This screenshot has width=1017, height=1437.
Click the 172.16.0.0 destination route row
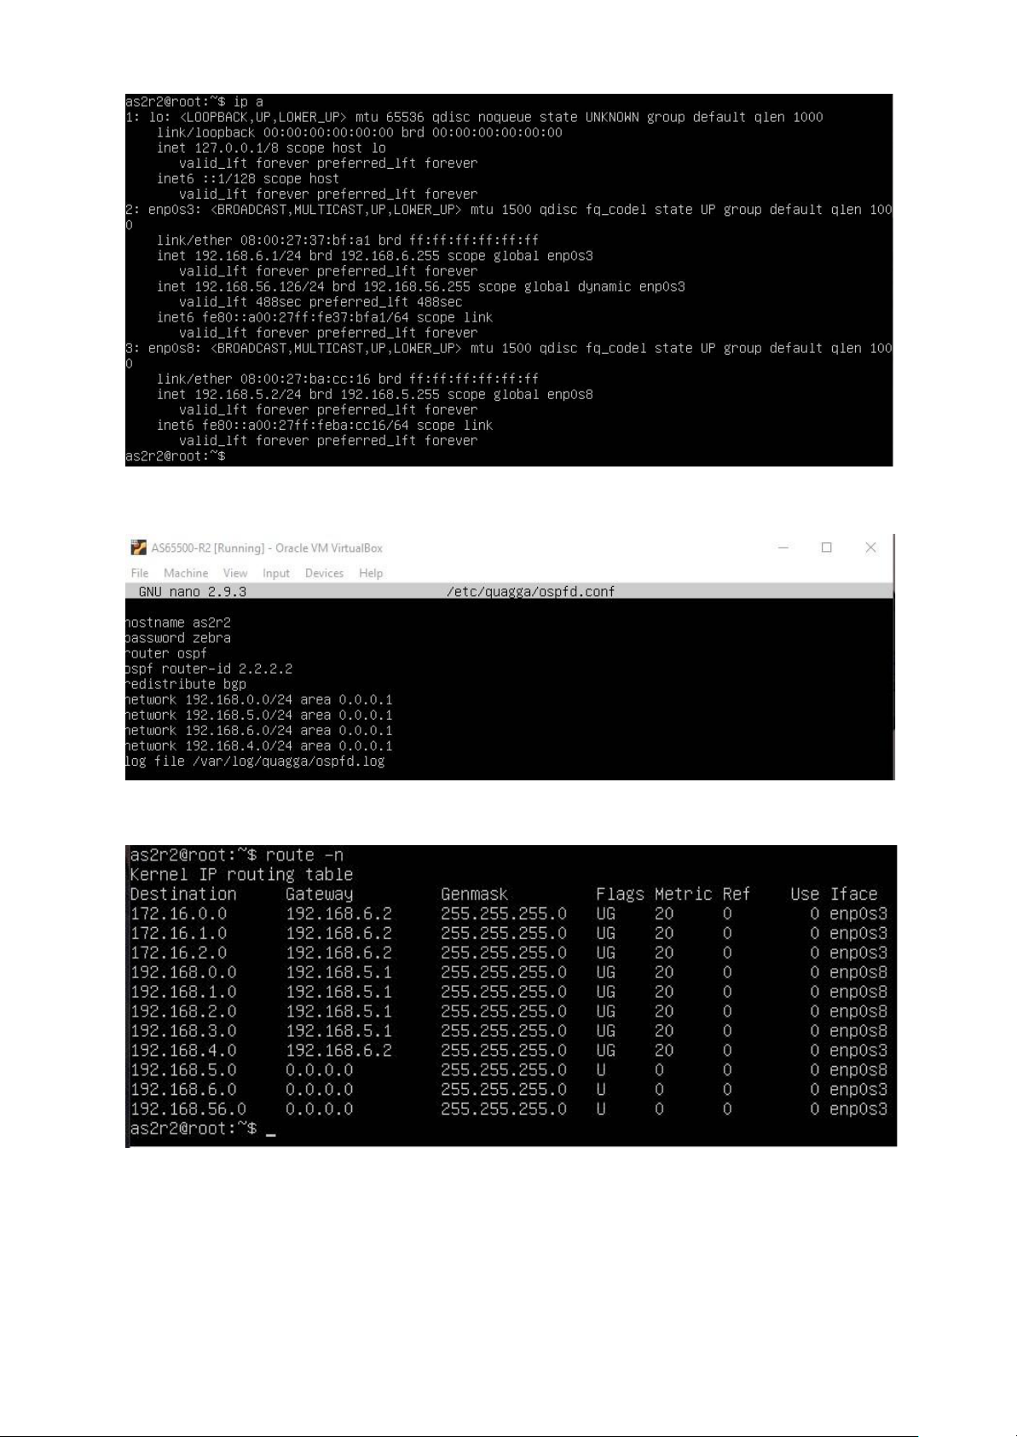(509, 913)
